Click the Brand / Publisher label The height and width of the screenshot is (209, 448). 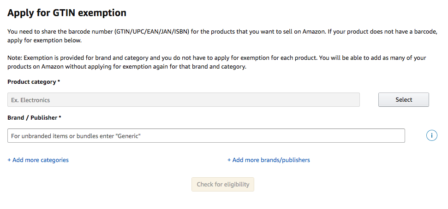tap(32, 117)
